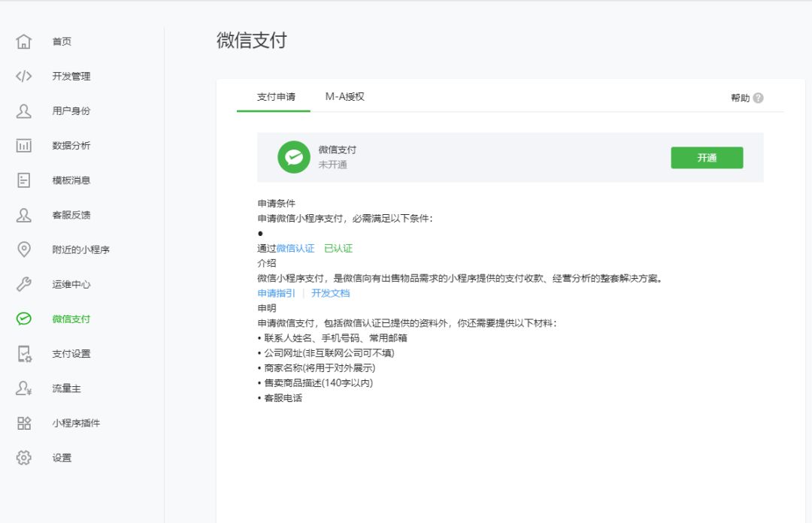812x523 pixels.
Task: Click the document gear icon for 支付设置
Action: [x=24, y=354]
